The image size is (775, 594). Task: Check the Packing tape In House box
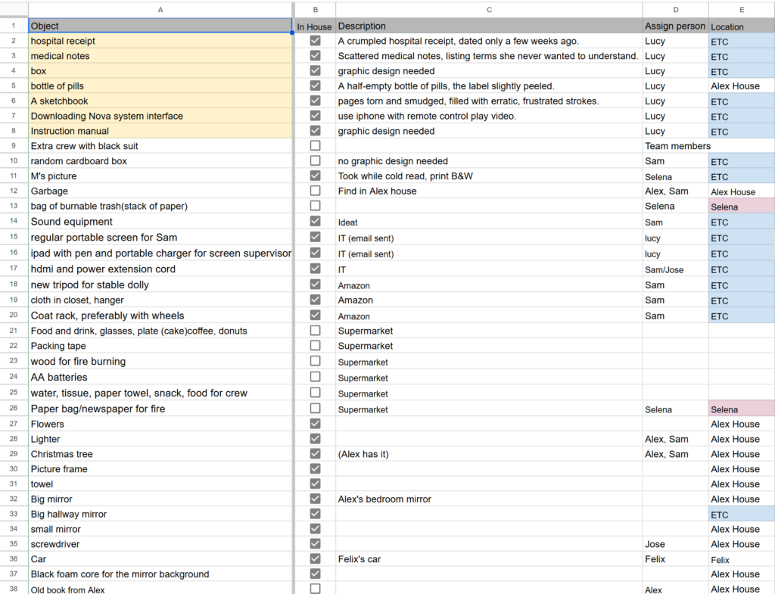(x=315, y=345)
